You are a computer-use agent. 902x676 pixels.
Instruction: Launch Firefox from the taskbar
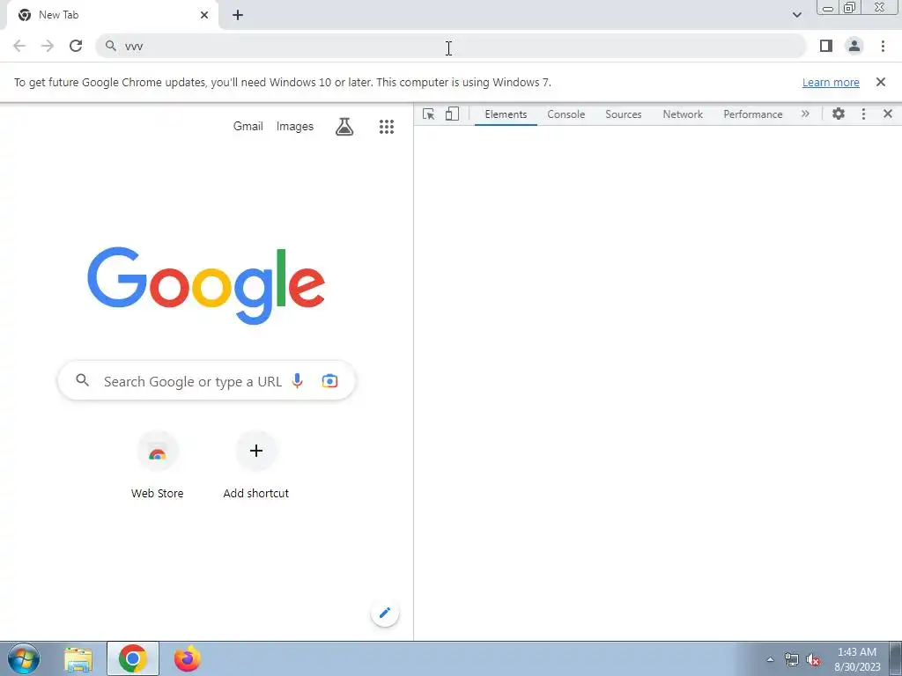pyautogui.click(x=188, y=658)
